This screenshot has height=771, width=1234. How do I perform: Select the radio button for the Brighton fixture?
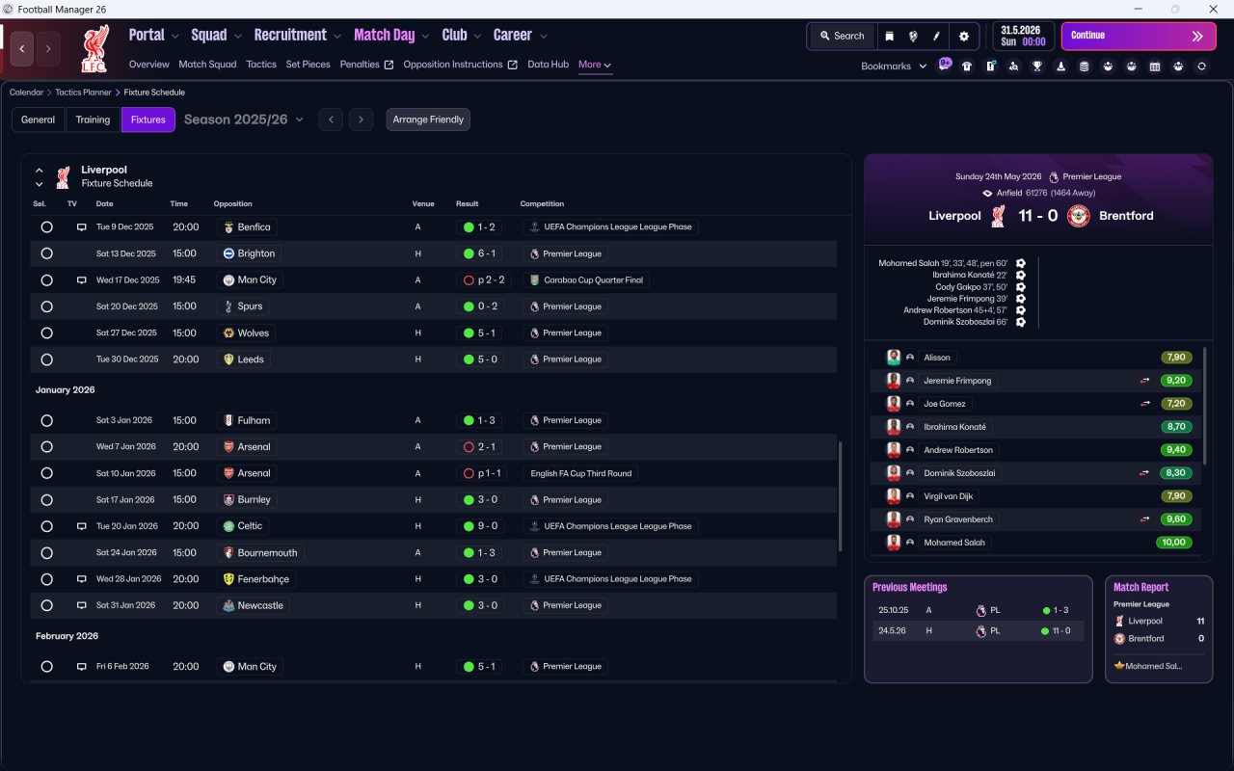46,253
